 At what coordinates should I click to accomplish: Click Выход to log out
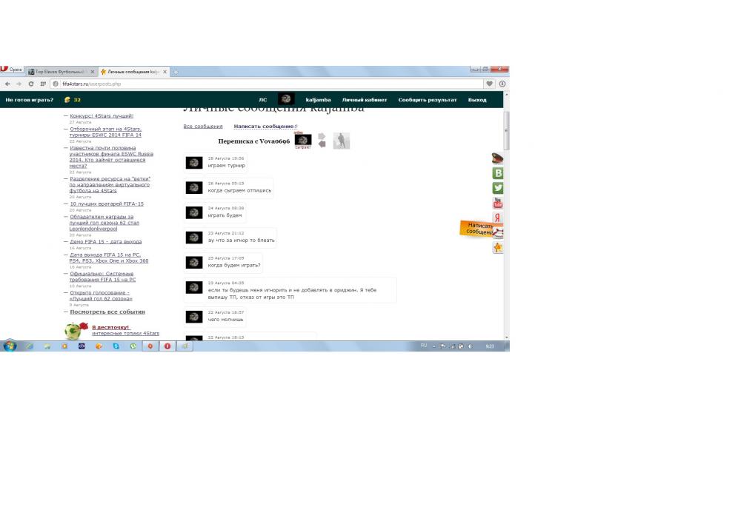tap(477, 100)
